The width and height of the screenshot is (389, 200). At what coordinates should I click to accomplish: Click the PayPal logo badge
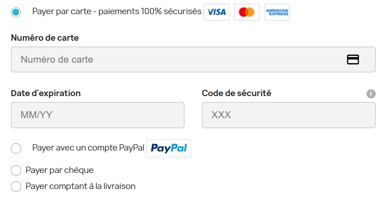(x=169, y=148)
